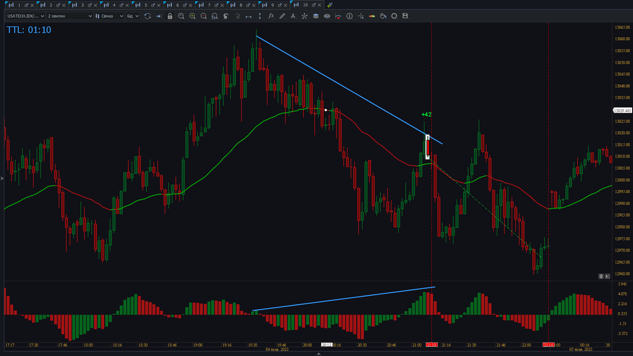Open the USATECH.IDX instrument dropdown
Viewport: 633px width, 356px height.
pyautogui.click(x=26, y=16)
